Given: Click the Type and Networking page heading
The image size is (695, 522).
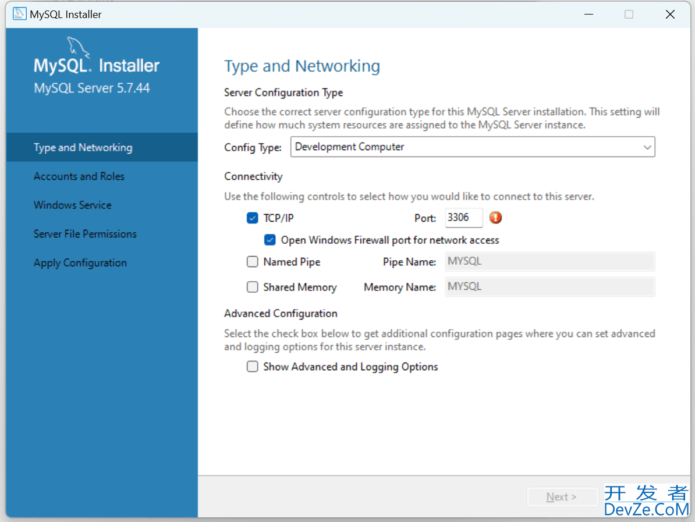Looking at the screenshot, I should (x=302, y=66).
